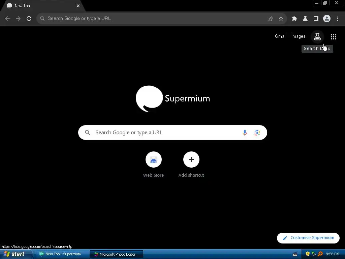
Task: Search by image with Lens icon
Action: [x=257, y=133]
